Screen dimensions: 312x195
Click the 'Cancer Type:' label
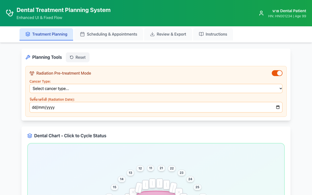coord(40,81)
